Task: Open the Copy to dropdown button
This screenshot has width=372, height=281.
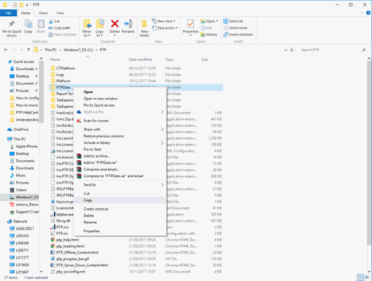Action: coord(99,28)
